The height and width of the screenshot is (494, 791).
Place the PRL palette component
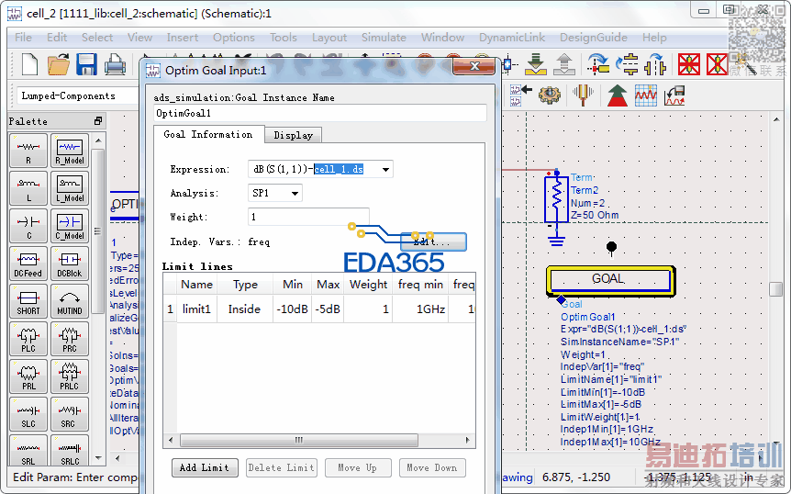pyautogui.click(x=28, y=376)
